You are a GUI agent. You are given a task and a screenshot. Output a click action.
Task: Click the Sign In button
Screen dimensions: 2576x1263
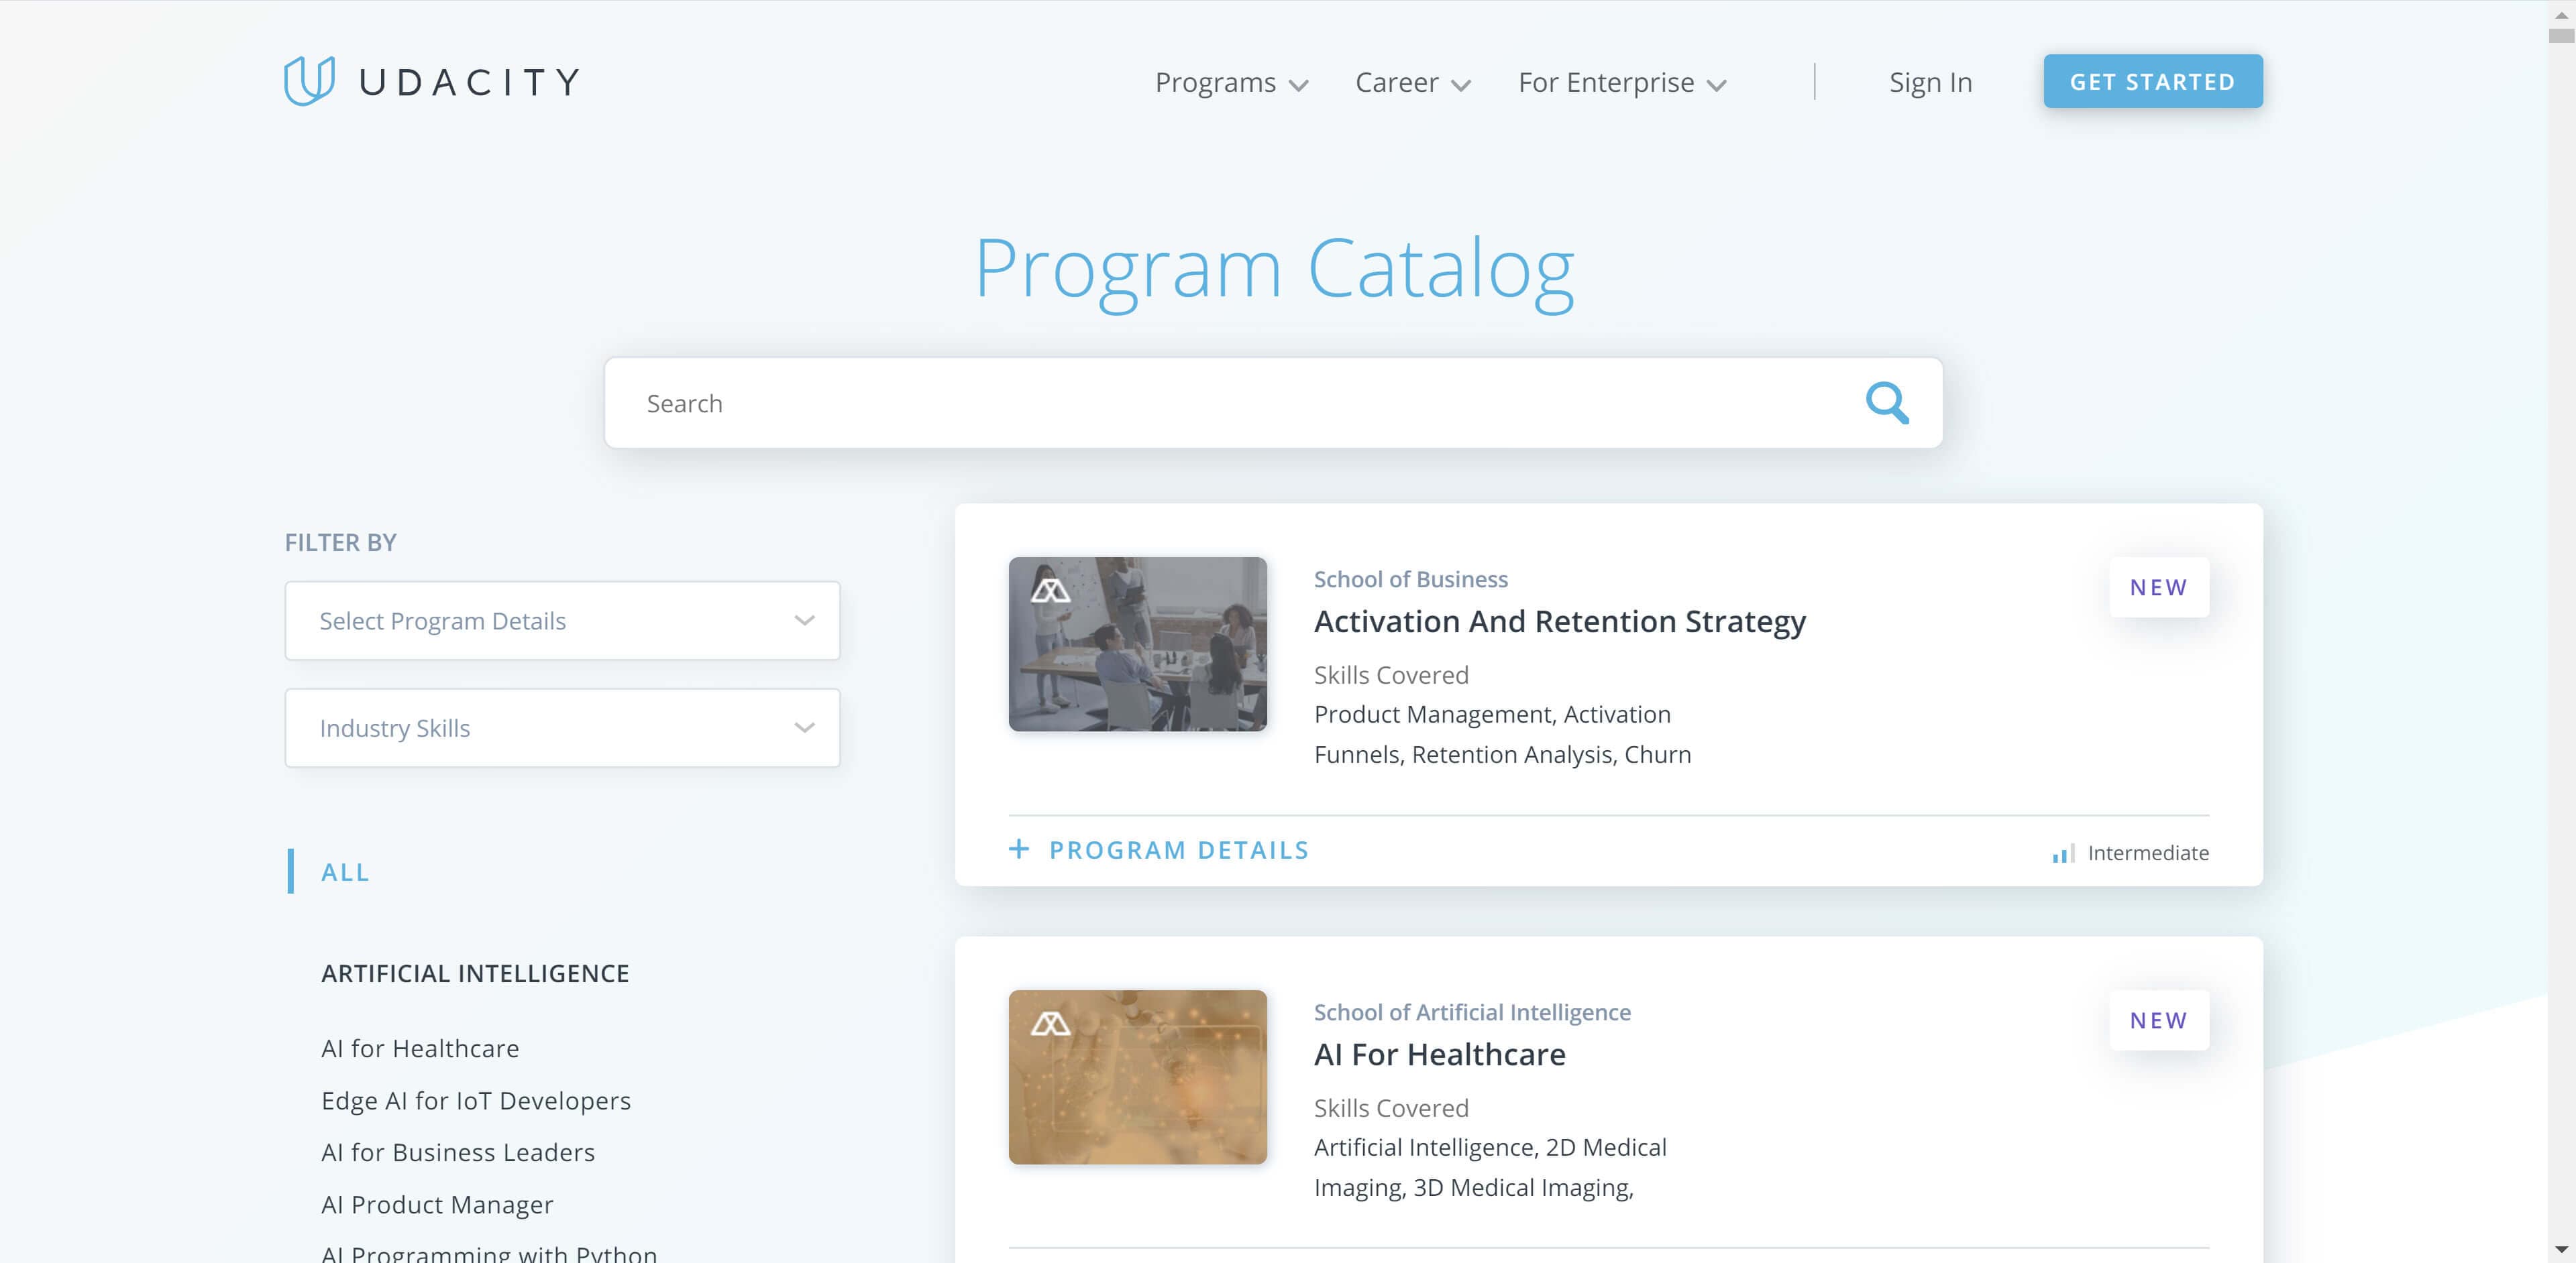click(x=1932, y=80)
